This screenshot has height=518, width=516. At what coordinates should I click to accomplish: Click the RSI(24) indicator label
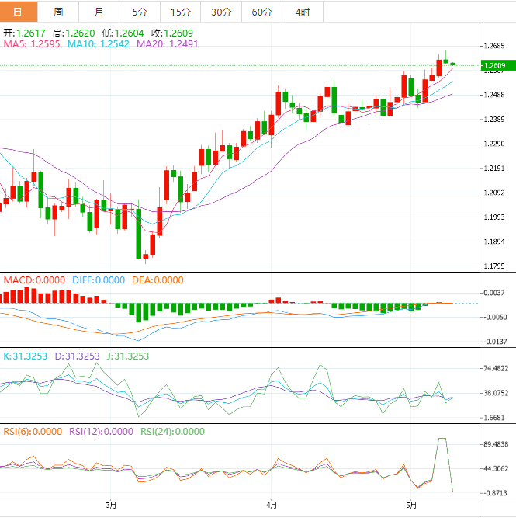coord(172,431)
